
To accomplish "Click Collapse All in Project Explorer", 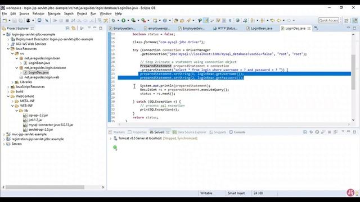I will [67, 28].
